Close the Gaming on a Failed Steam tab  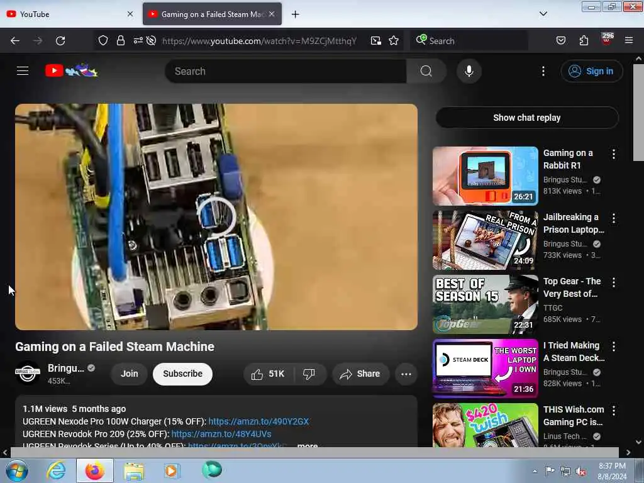point(272,14)
